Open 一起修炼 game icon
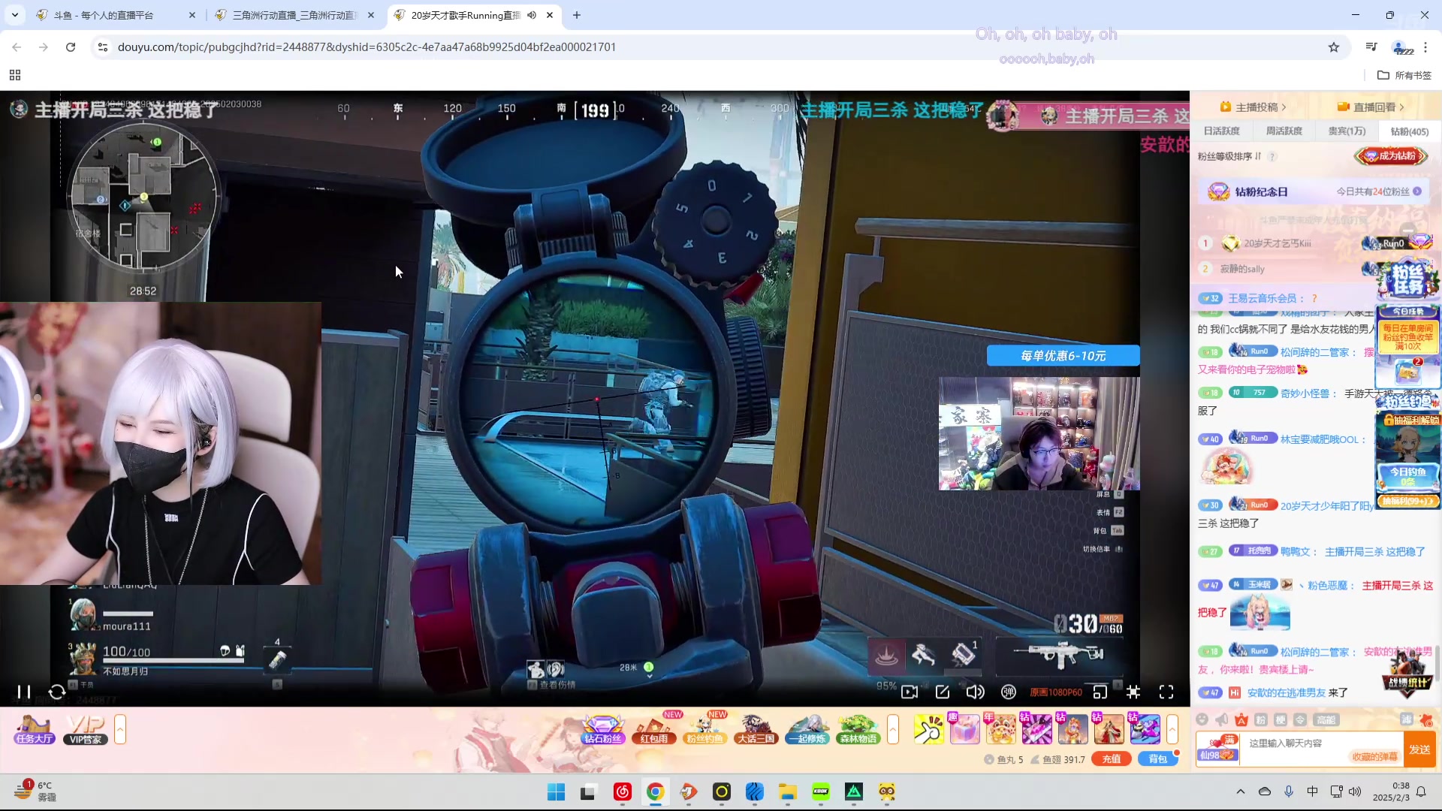The image size is (1442, 811). (x=807, y=729)
